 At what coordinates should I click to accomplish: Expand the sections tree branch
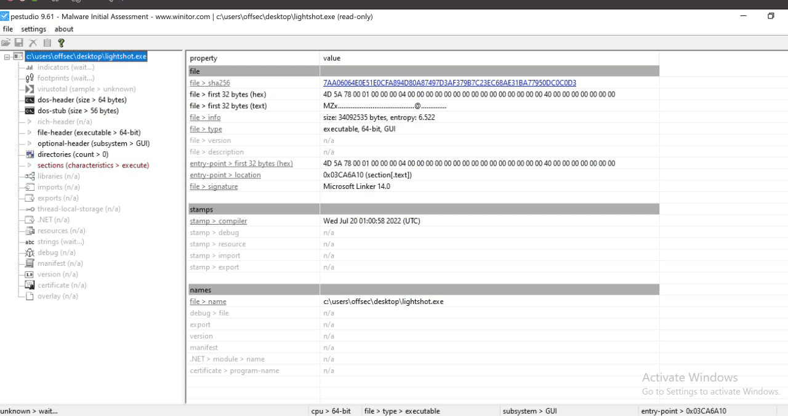[x=29, y=165]
